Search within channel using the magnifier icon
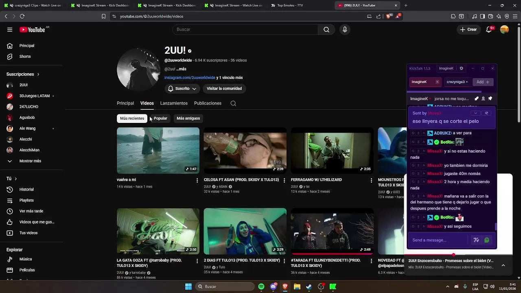Screen dimensions: 521x293 click(233, 103)
